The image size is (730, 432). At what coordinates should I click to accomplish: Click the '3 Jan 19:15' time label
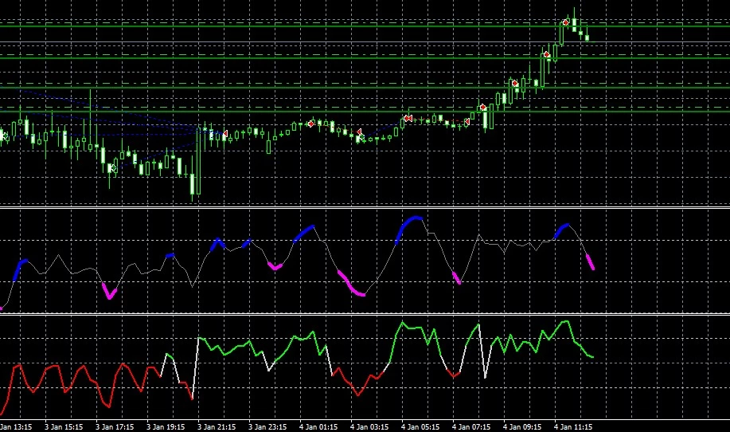click(166, 426)
